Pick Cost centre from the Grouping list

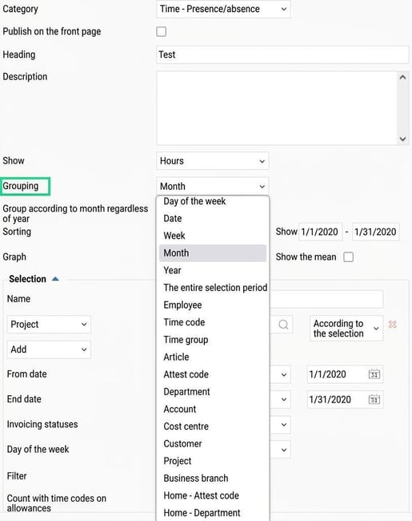[x=186, y=426]
